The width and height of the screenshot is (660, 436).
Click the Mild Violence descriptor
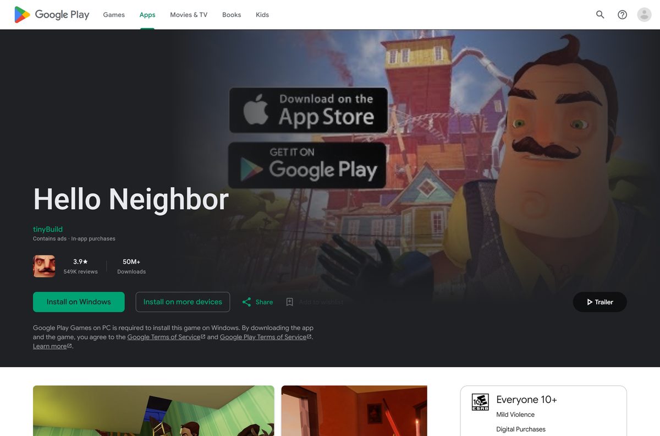coord(515,415)
